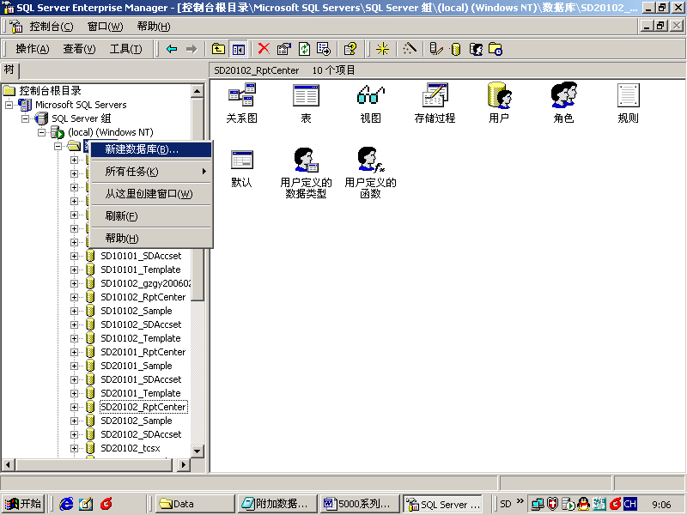Click the tree's vertical scrollbar down arrow

click(198, 451)
